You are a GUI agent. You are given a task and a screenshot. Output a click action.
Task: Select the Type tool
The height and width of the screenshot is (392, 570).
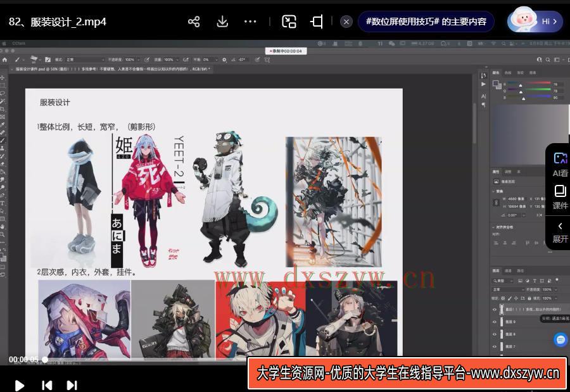click(x=3, y=203)
